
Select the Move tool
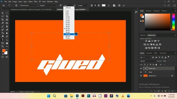pyautogui.click(x=2, y=13)
